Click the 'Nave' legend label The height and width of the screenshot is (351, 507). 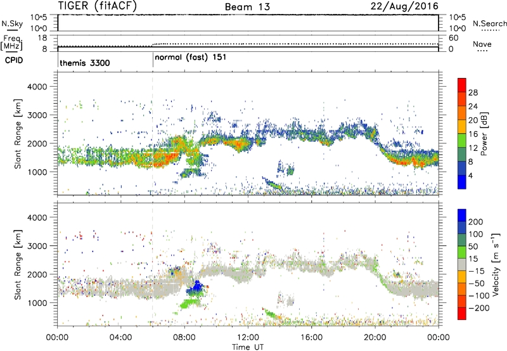[x=482, y=44]
